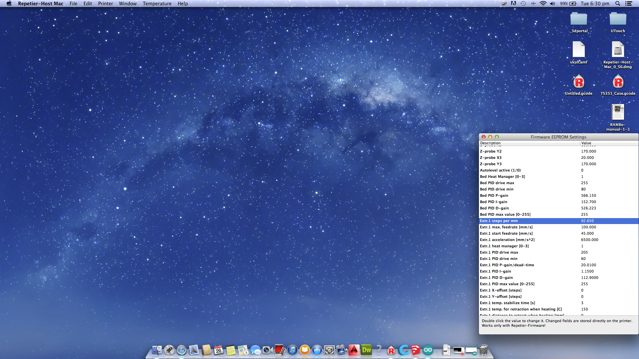Open the _3dportal folder
The width and height of the screenshot is (639, 359).
point(578,19)
